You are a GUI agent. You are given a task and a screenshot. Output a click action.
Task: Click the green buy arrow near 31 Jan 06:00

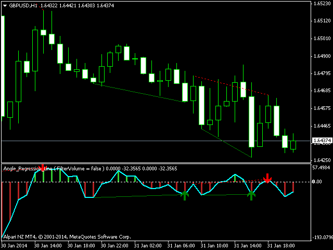185,196
